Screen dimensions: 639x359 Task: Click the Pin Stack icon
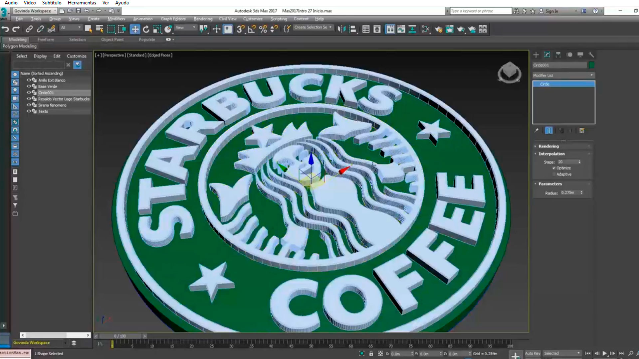click(536, 131)
